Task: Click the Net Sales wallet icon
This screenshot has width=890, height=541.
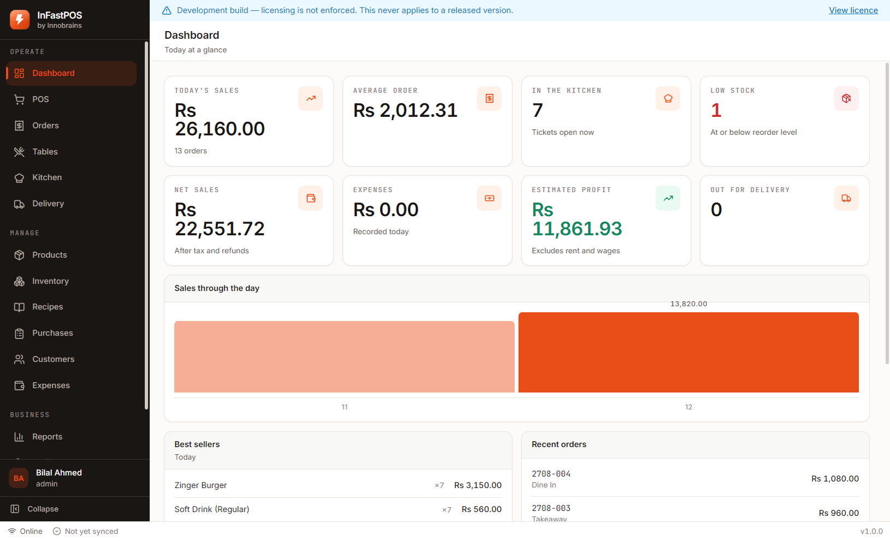Action: pyautogui.click(x=311, y=198)
